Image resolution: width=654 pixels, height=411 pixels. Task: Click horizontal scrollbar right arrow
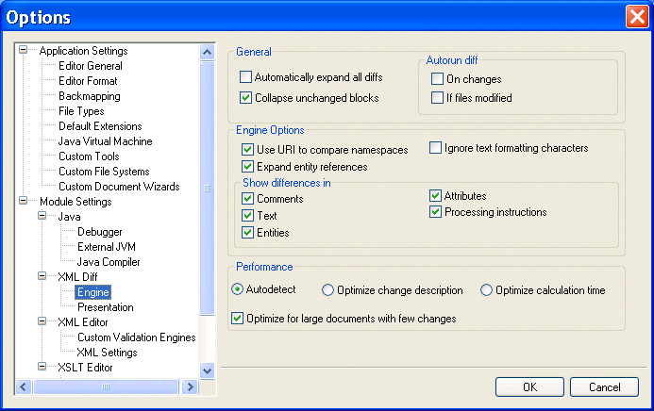190,387
